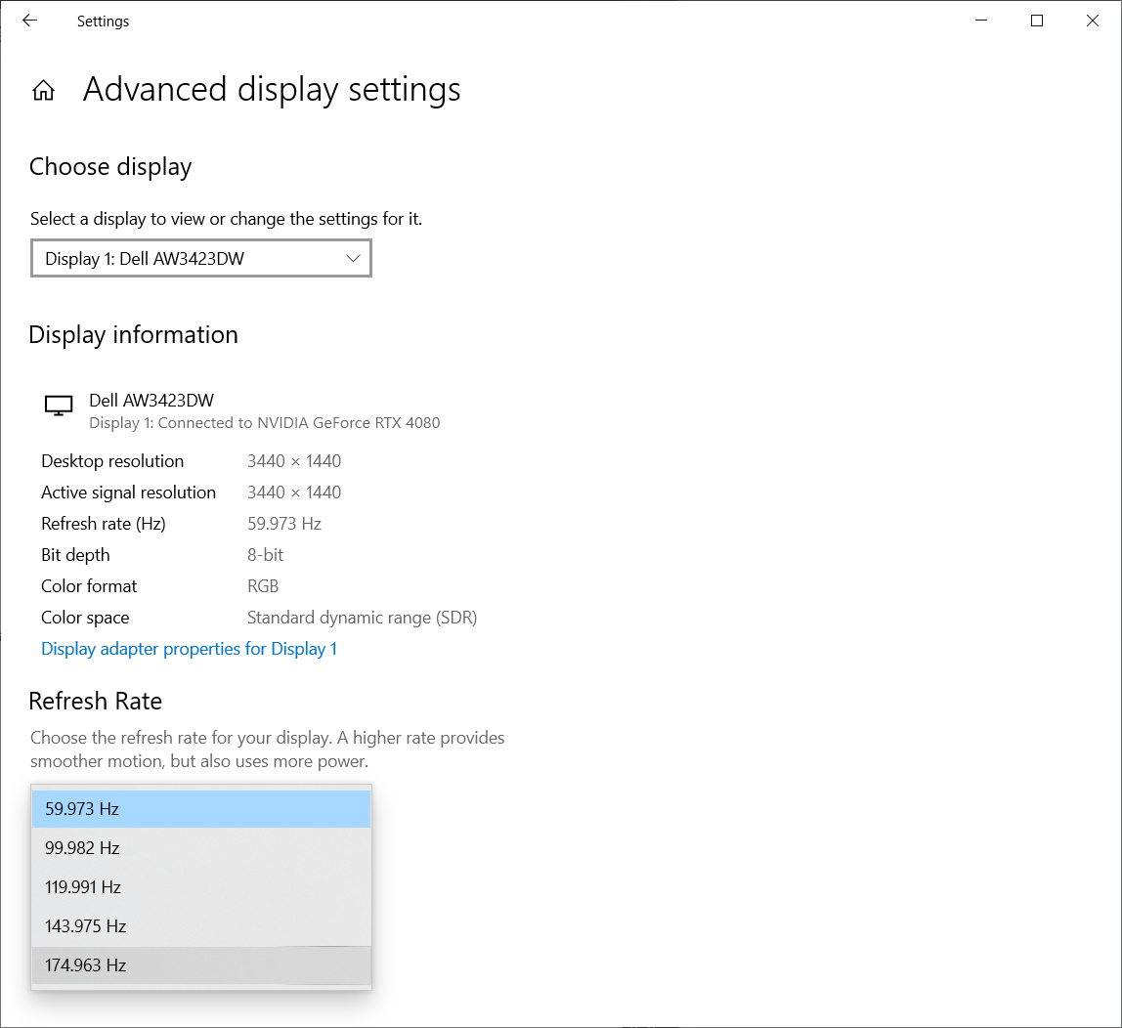The width and height of the screenshot is (1122, 1028).
Task: Click the Desktop resolution value 3440 × 1440
Action: click(294, 461)
